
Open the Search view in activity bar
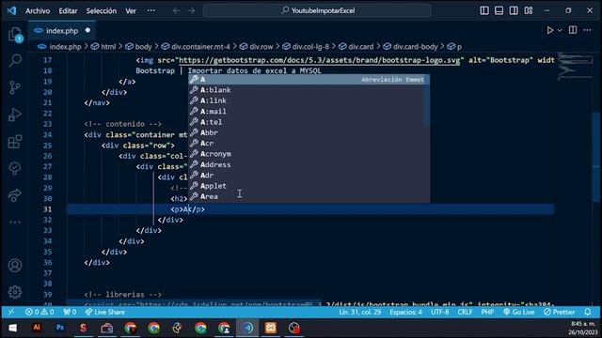click(15, 60)
